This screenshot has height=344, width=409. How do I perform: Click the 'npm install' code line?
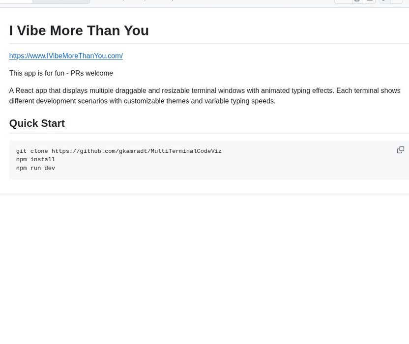coord(35,159)
